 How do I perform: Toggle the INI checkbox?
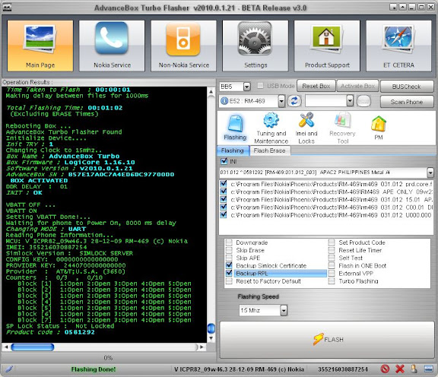pyautogui.click(x=224, y=161)
